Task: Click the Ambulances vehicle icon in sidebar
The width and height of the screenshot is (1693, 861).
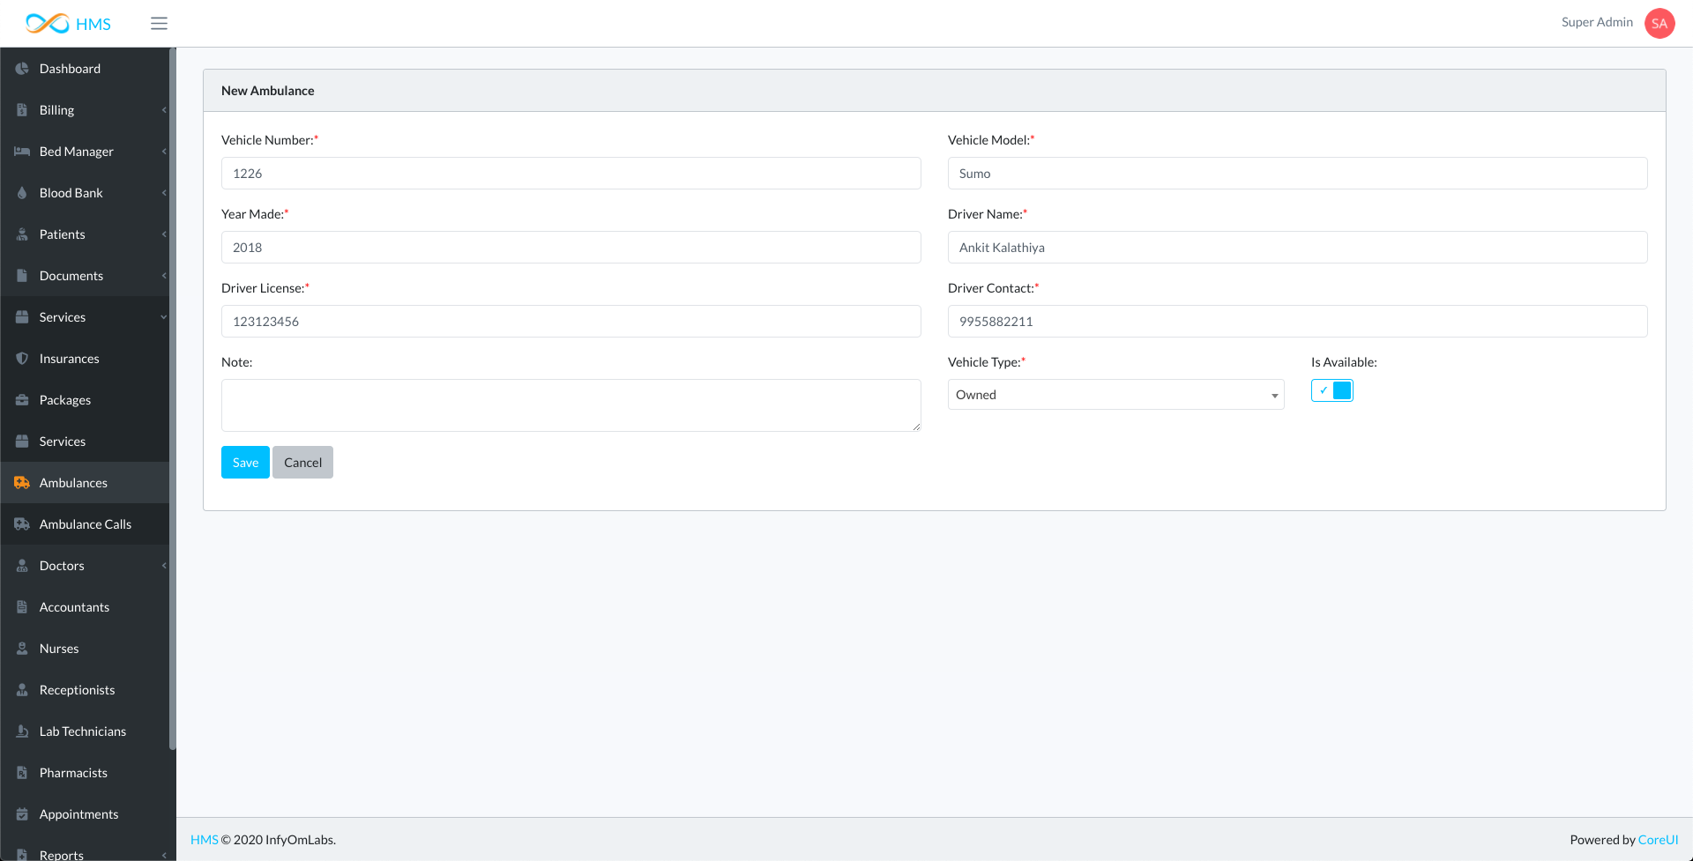Action: [22, 483]
